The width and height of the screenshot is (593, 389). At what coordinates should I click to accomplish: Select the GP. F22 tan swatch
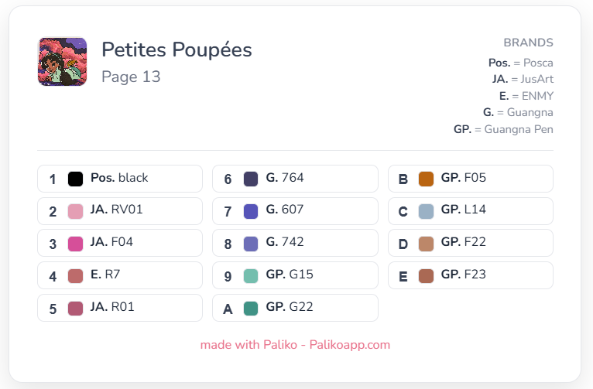(x=426, y=244)
